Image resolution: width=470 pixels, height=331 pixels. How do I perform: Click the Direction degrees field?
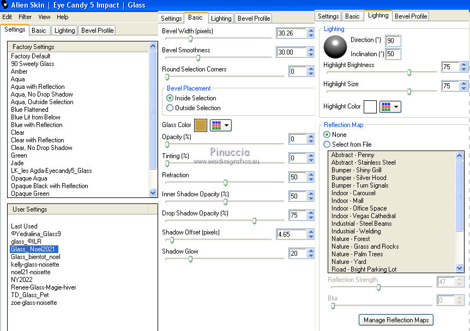click(393, 41)
